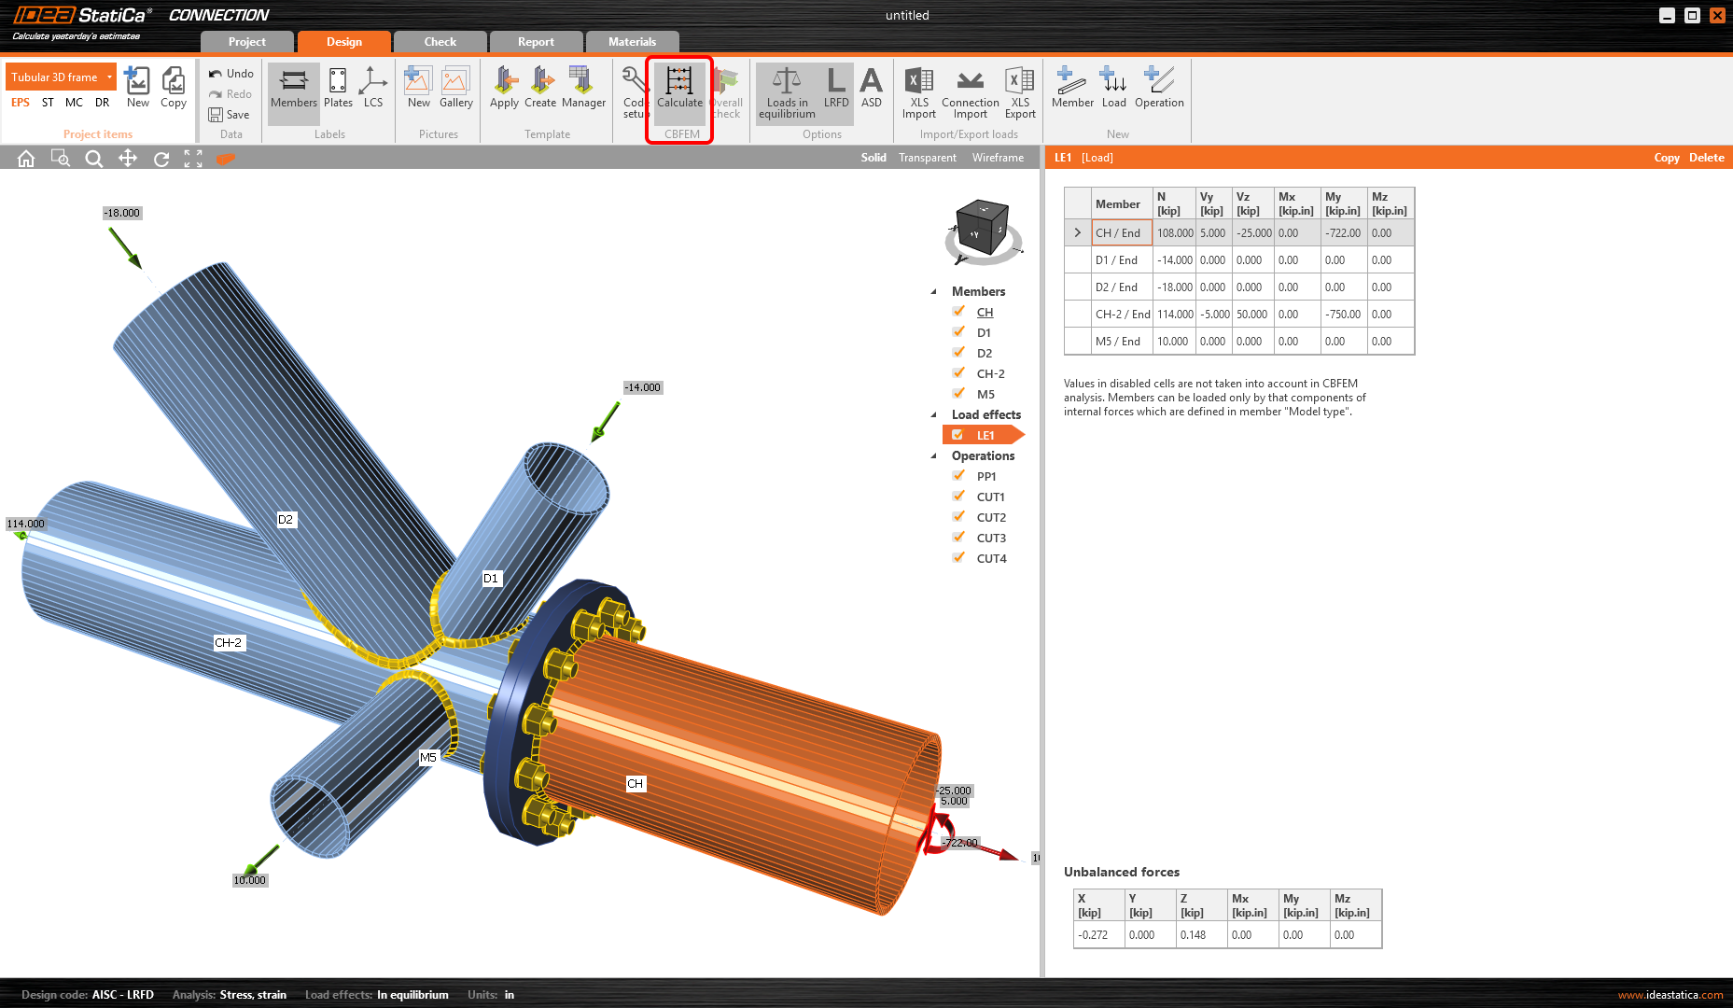Collapse the Members tree section
Screen dimensions: 1733x1008
pos(934,292)
